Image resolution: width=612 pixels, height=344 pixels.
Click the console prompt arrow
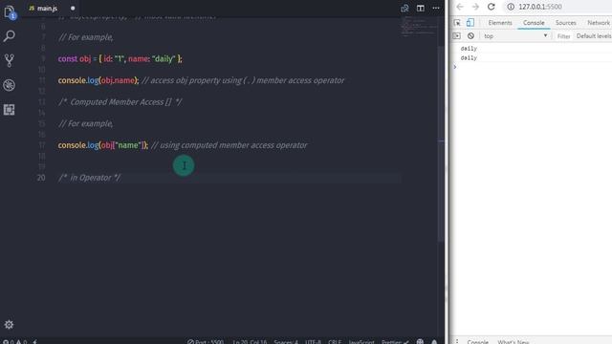(x=455, y=67)
